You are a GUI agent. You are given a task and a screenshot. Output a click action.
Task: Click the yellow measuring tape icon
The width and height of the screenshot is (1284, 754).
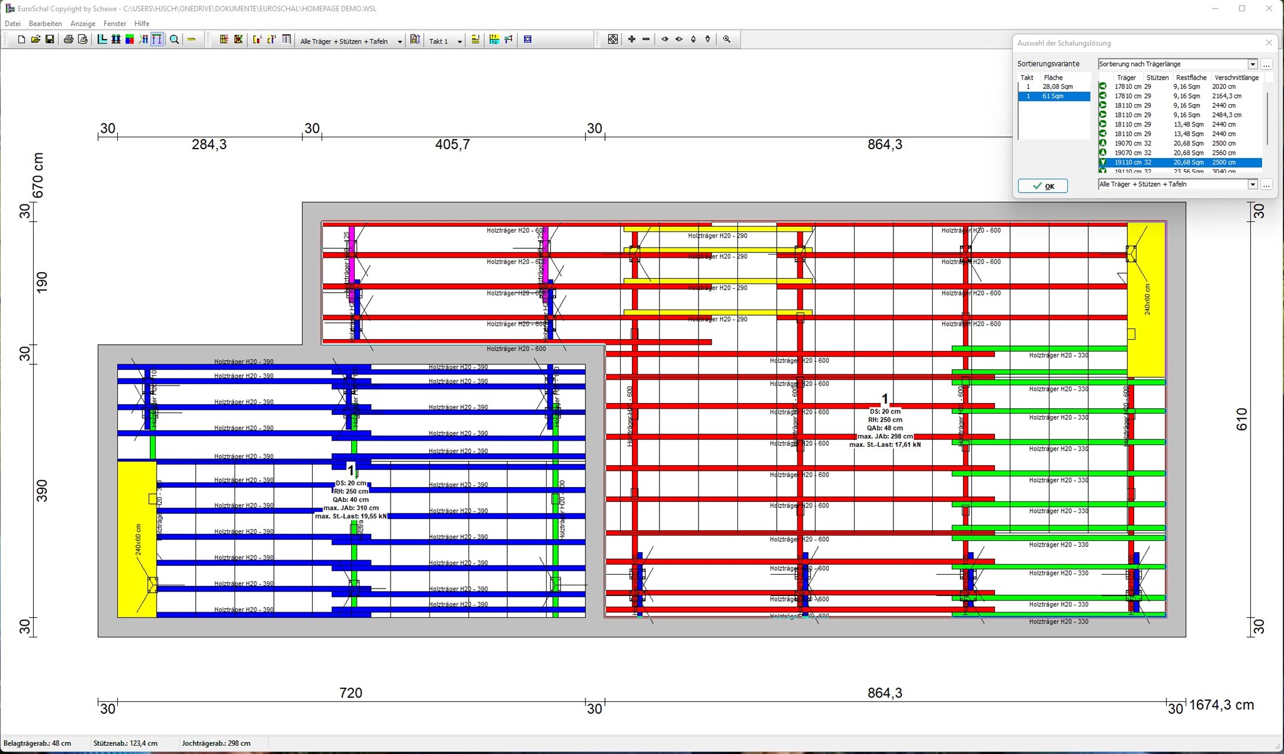[192, 39]
